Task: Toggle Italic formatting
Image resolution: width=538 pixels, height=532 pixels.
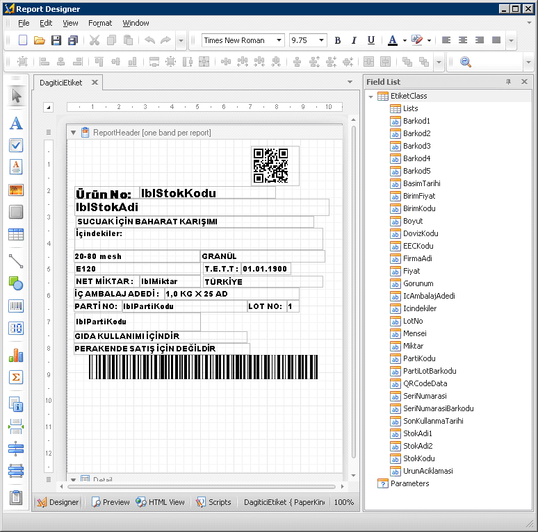Action: pyautogui.click(x=354, y=40)
